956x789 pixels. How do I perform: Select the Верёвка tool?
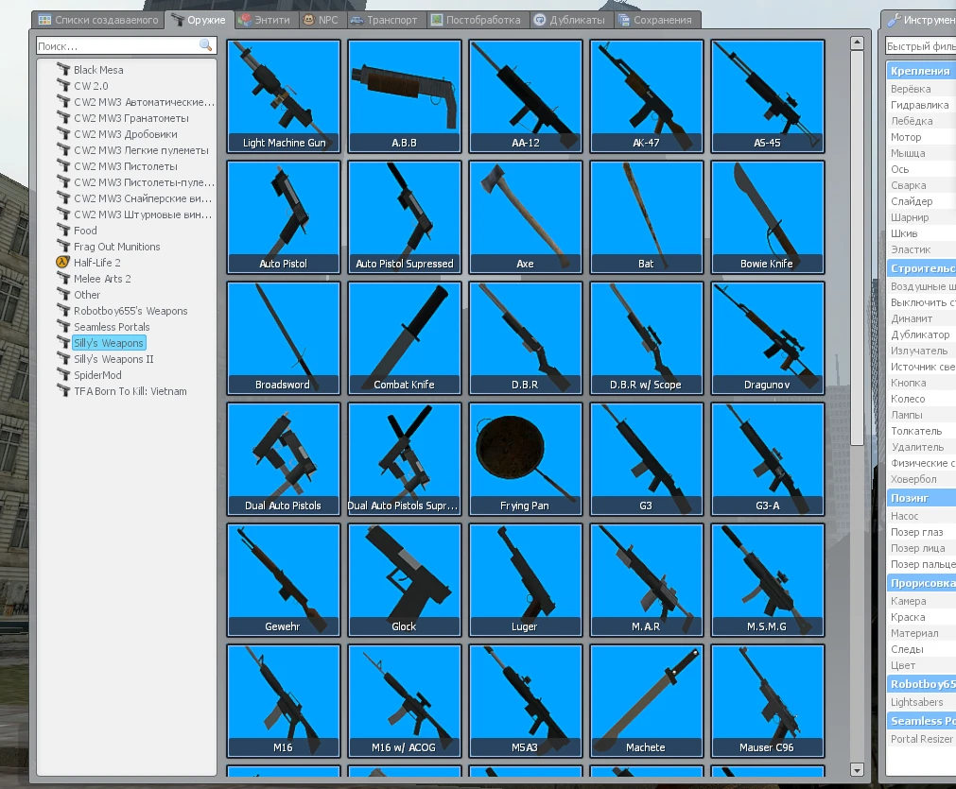click(912, 89)
